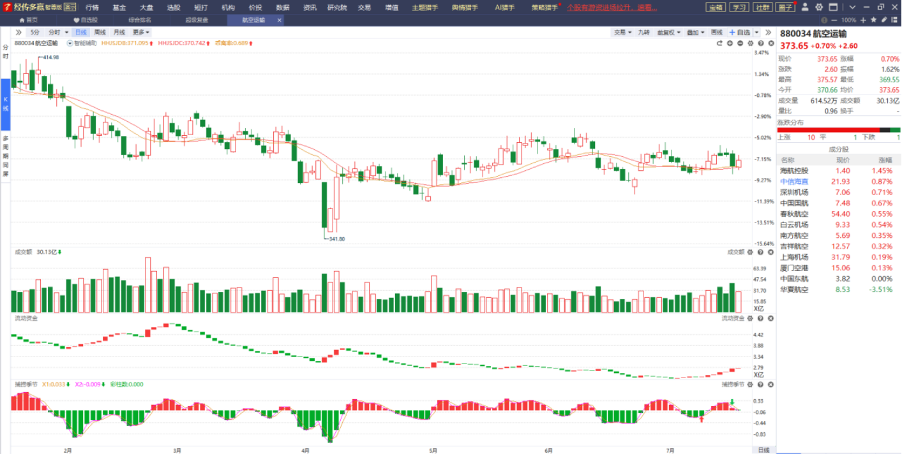
Task: Select 月线 period
Action: point(119,32)
